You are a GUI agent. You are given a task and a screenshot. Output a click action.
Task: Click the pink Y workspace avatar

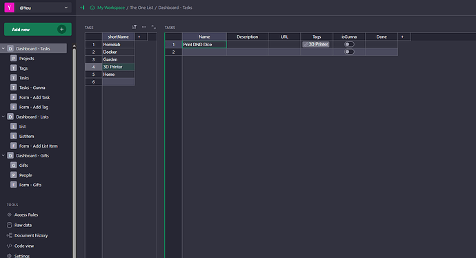(10, 8)
